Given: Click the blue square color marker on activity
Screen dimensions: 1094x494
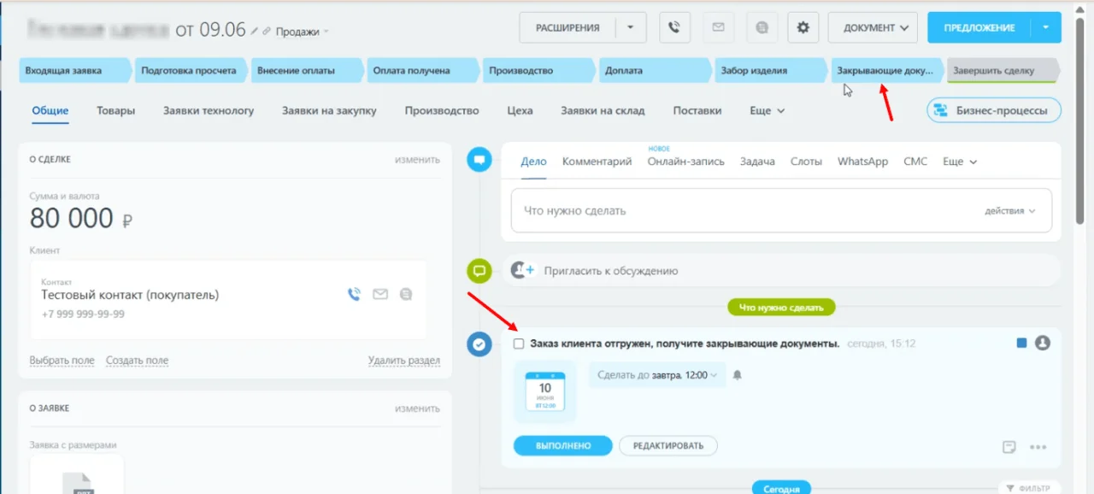Looking at the screenshot, I should pos(1021,343).
